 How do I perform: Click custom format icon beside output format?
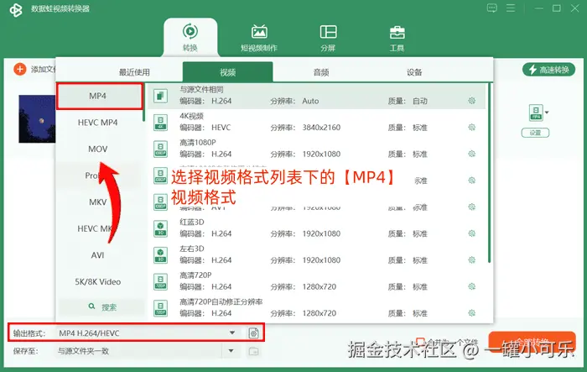253,333
